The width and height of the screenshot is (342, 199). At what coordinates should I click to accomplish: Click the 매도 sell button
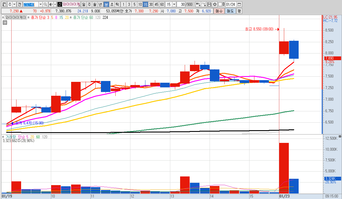pos(230,11)
